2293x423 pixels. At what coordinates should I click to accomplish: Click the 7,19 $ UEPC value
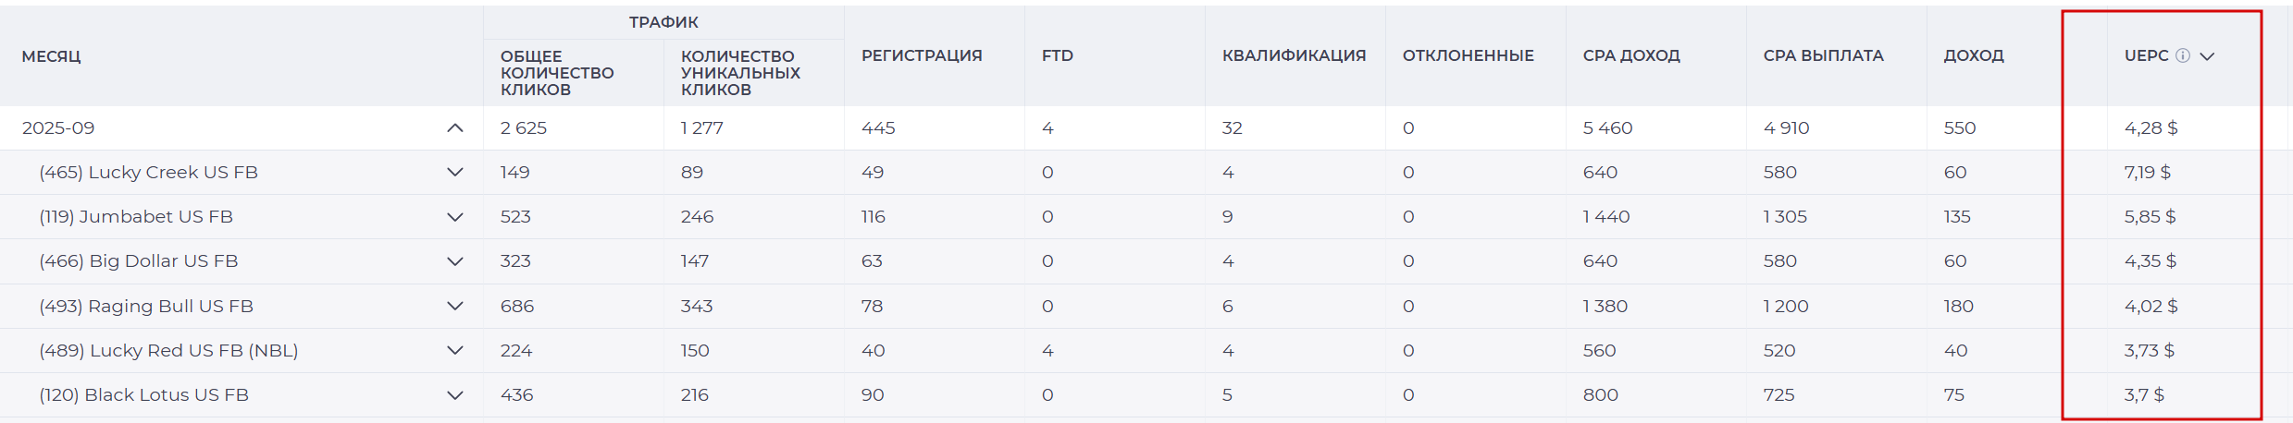tap(2148, 172)
